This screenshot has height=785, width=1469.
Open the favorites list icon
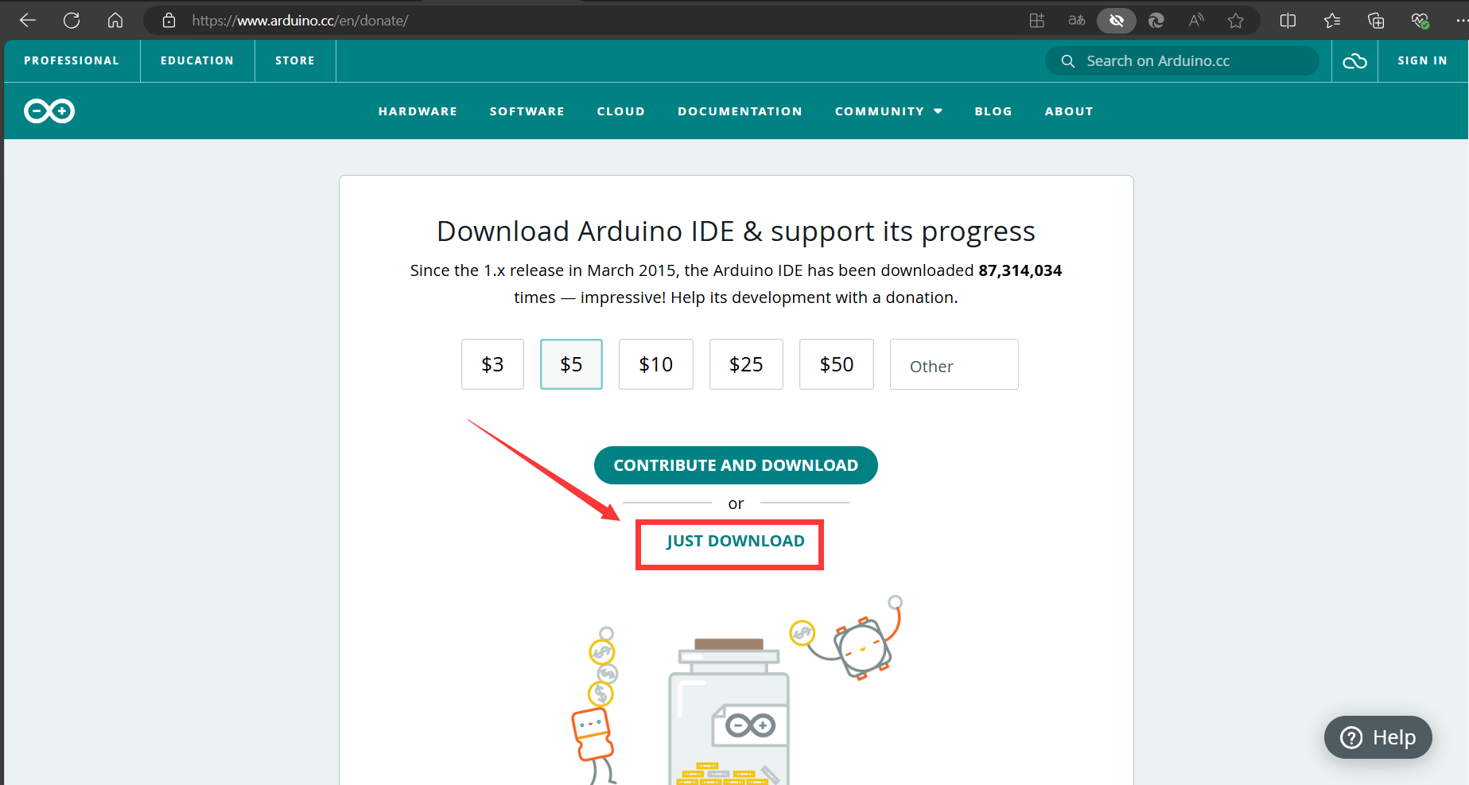(x=1332, y=21)
